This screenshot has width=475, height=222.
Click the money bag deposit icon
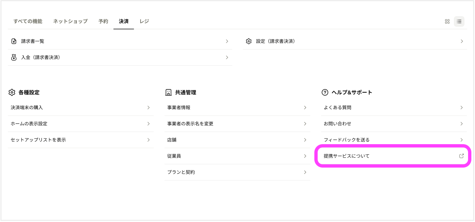14,57
